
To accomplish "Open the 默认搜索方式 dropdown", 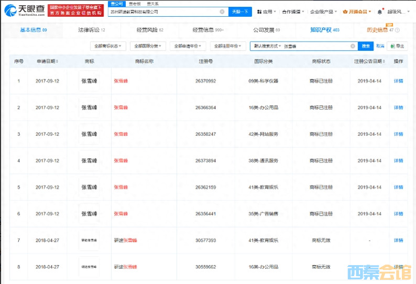I will tap(267, 46).
